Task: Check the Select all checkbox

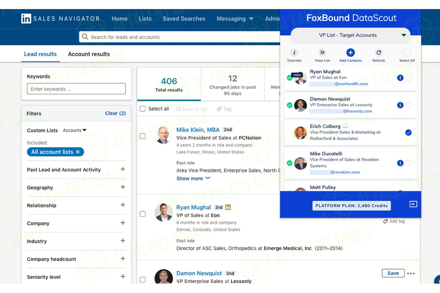Action: point(143,109)
